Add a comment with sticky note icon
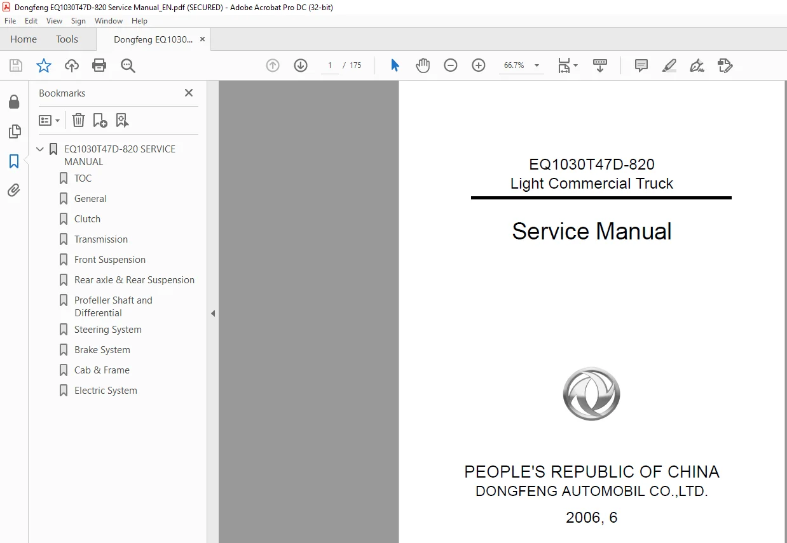787x543 pixels. [641, 65]
